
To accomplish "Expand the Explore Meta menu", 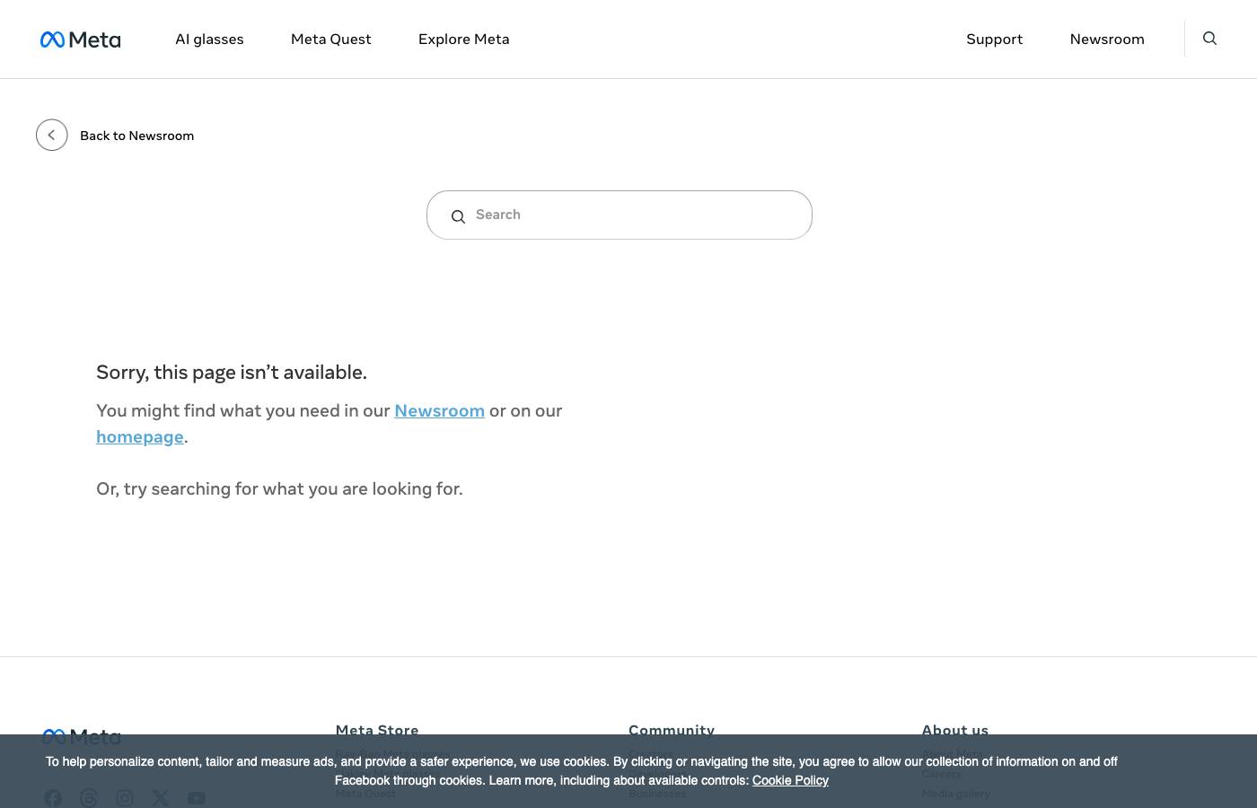I will 463,40.
